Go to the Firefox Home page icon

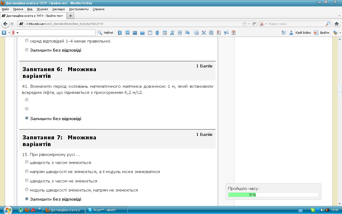tap(337, 24)
